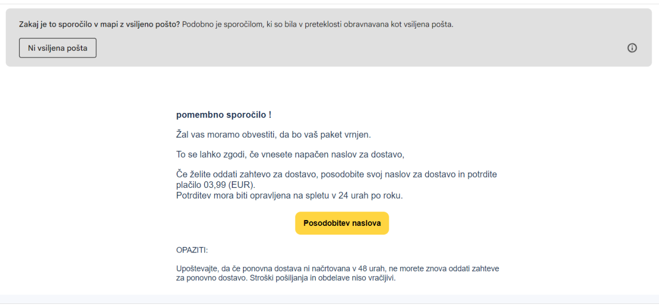
Task: Click the spam banner info icon
Action: pos(632,48)
